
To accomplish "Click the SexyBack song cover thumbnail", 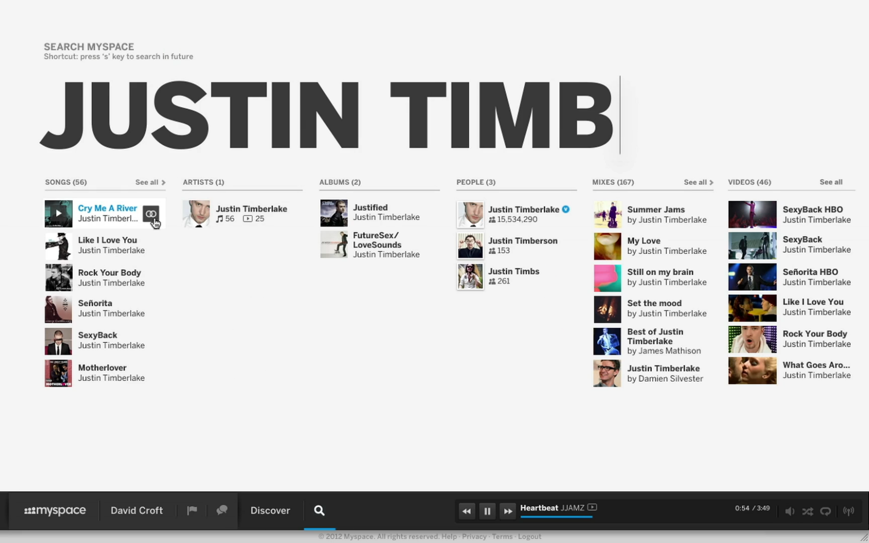I will pyautogui.click(x=58, y=341).
